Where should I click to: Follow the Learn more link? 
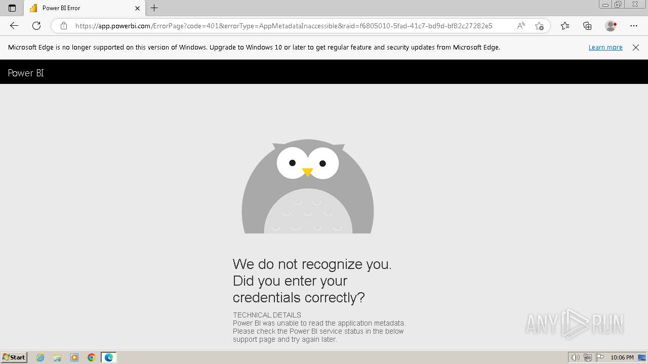tap(605, 48)
